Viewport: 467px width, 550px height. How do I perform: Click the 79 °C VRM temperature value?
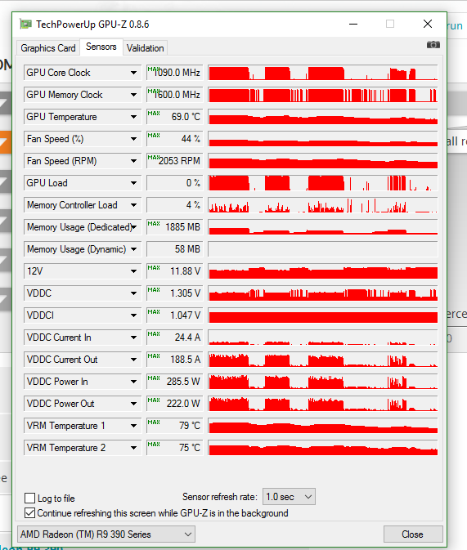[174, 426]
